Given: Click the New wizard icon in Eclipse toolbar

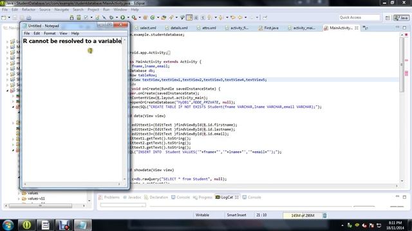Looking at the screenshot, I should click(x=4, y=17).
